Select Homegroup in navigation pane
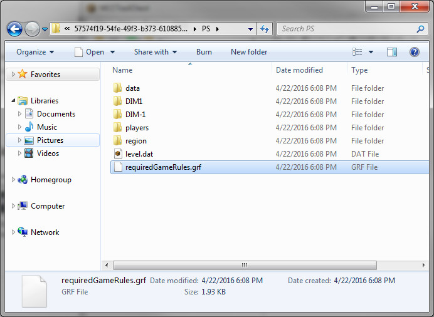The width and height of the screenshot is (434, 317). click(51, 180)
